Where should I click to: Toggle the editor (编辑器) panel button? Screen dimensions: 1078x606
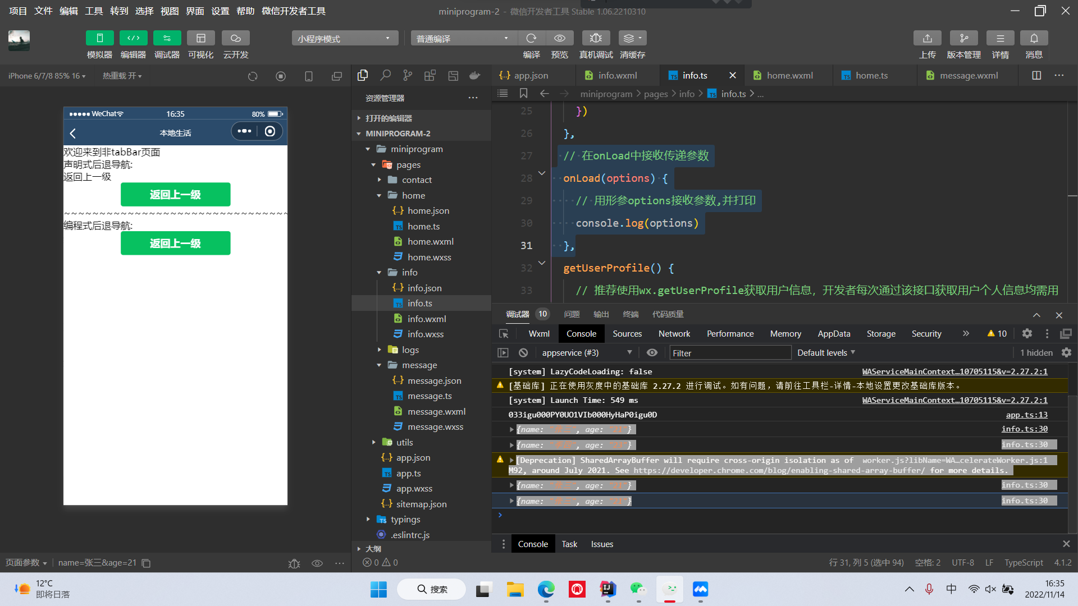(x=133, y=38)
